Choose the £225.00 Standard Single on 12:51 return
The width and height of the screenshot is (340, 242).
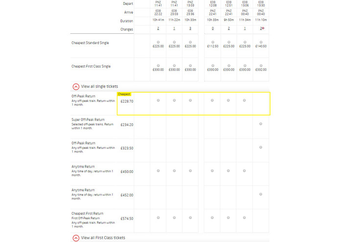click(229, 42)
